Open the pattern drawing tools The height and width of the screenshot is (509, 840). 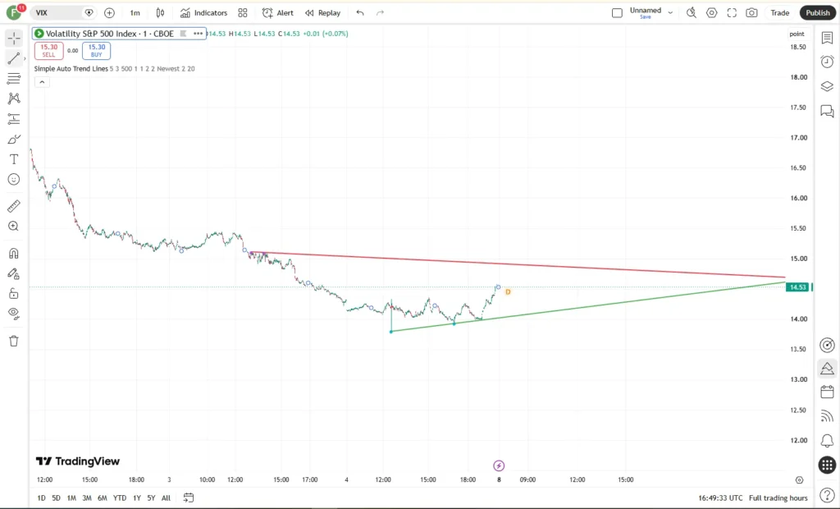pyautogui.click(x=14, y=99)
